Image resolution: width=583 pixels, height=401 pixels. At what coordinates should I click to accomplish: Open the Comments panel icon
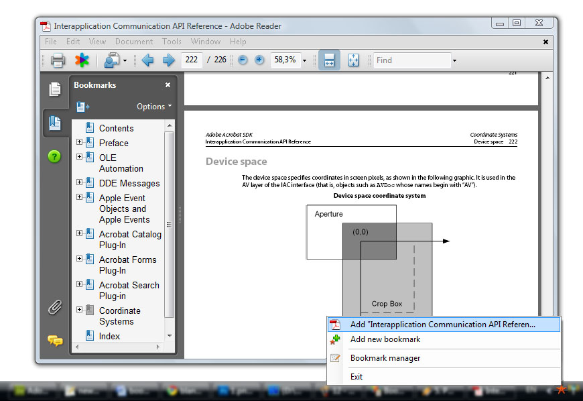55,341
